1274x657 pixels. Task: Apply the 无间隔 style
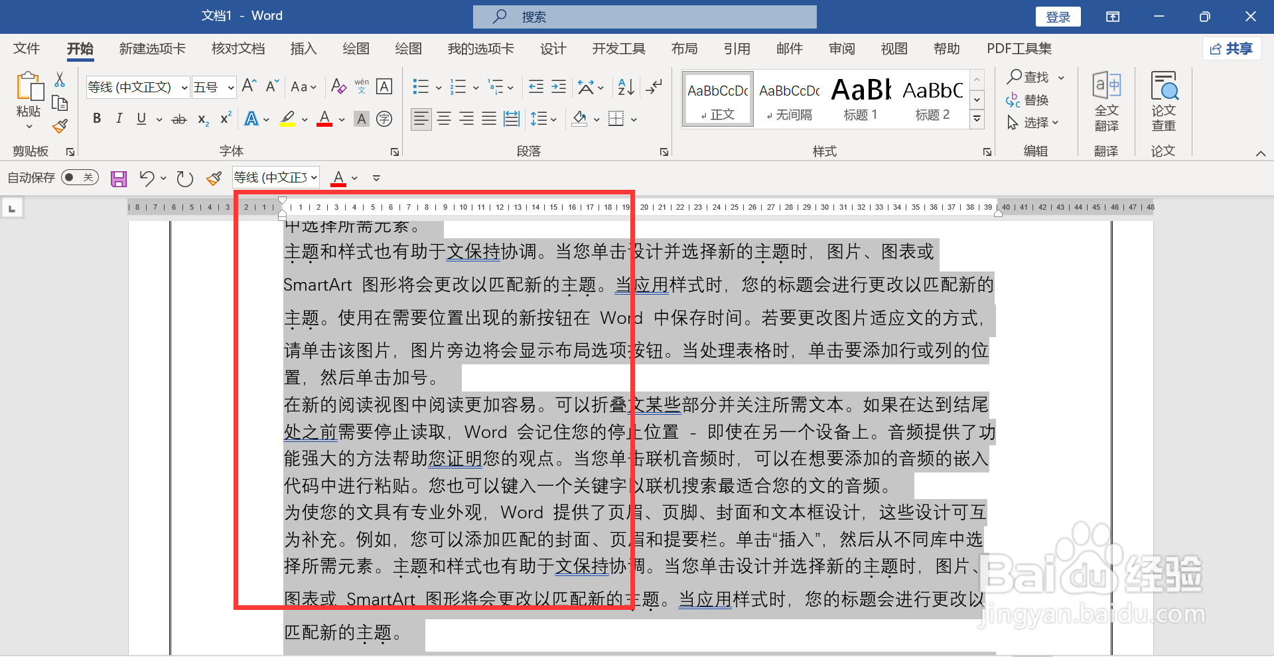click(789, 98)
